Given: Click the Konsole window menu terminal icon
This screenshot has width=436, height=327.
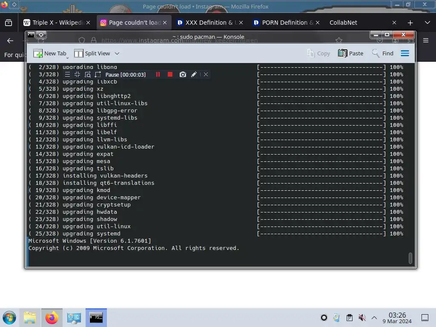Looking at the screenshot, I should coord(31,35).
